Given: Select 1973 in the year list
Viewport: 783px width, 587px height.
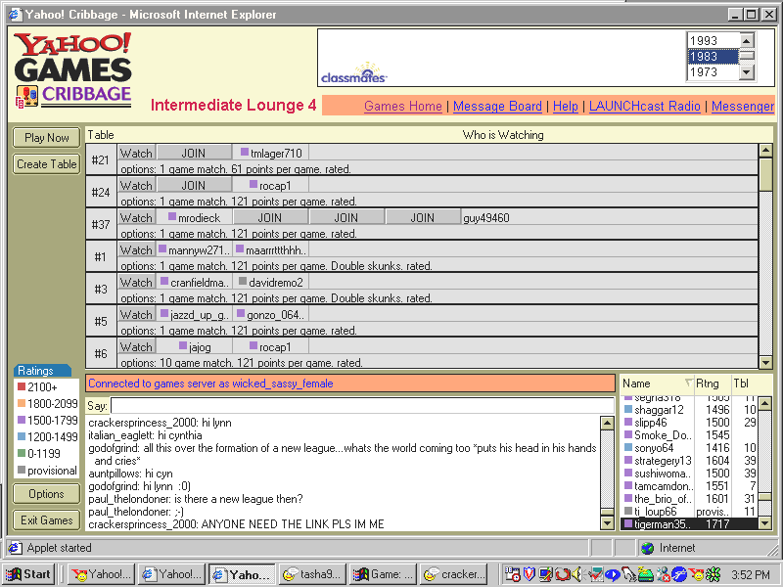Looking at the screenshot, I should coord(713,72).
